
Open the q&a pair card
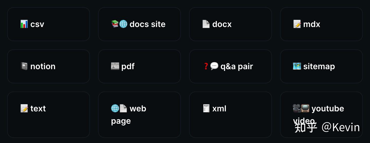point(230,66)
